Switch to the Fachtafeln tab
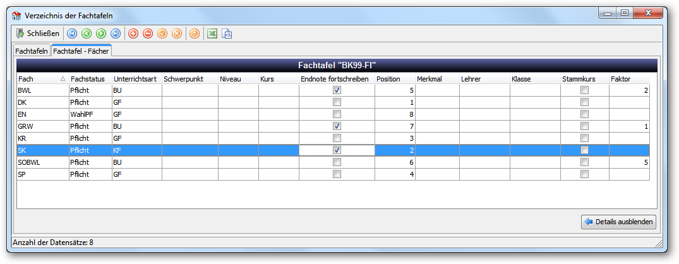 (x=32, y=51)
